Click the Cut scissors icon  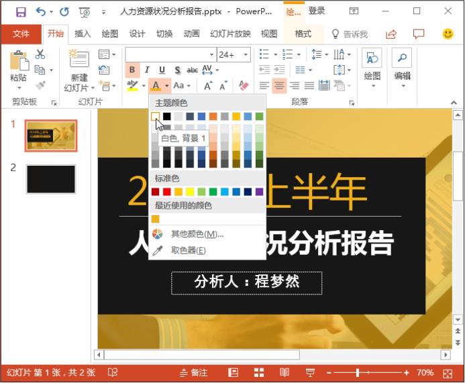40,54
